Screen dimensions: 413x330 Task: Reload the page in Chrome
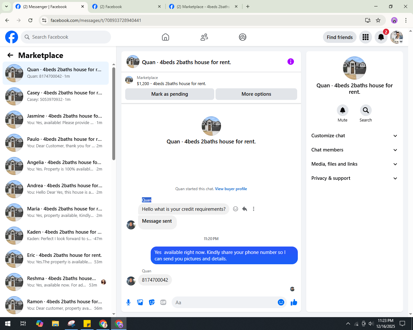[x=30, y=20]
